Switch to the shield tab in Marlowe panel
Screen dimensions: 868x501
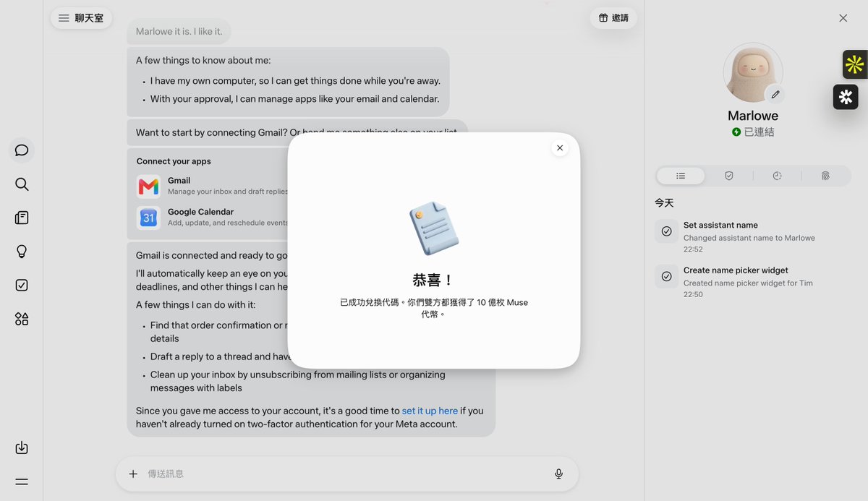point(729,176)
